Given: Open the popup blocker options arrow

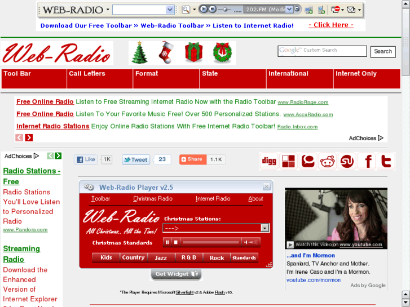Looking at the screenshot, I should (342, 10).
